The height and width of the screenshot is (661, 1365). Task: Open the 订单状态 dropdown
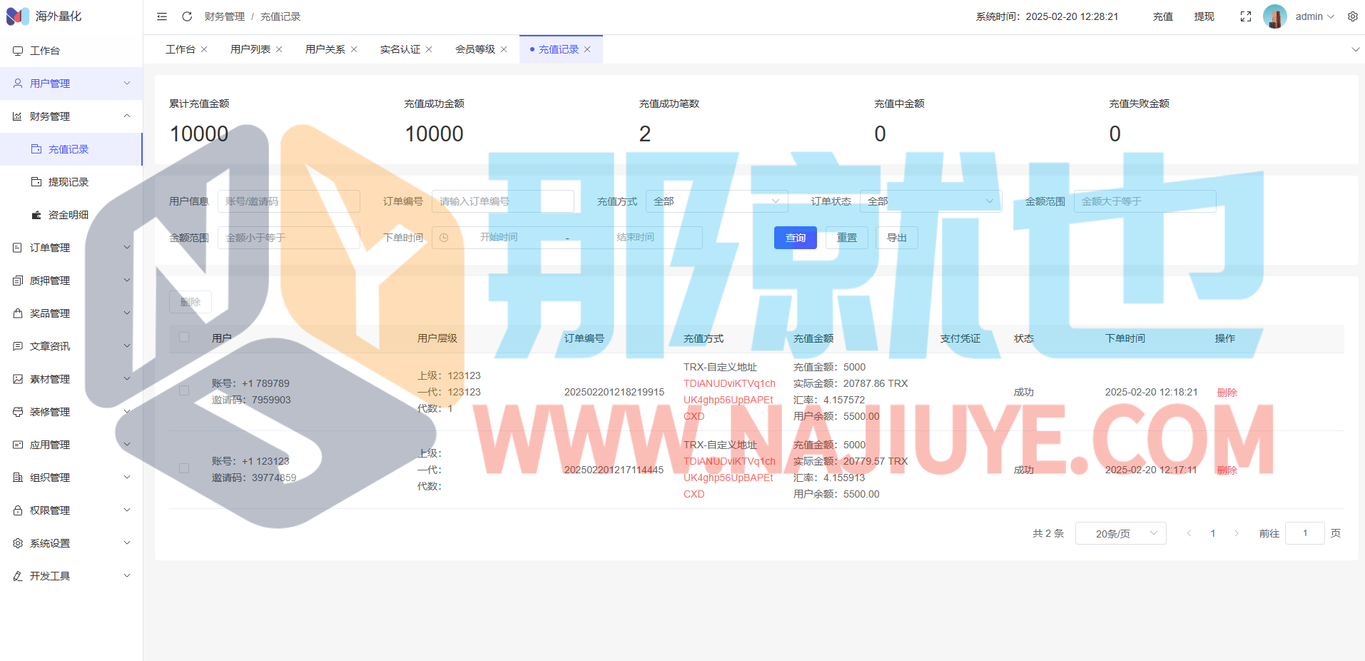coord(930,201)
